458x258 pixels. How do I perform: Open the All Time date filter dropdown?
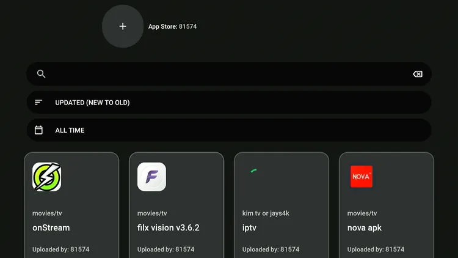(229, 130)
